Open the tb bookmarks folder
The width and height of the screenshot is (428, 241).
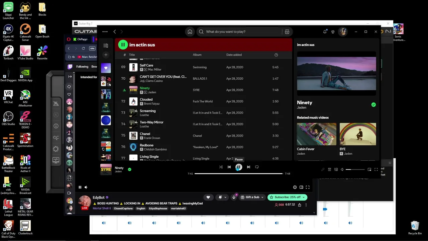(x=72, y=57)
